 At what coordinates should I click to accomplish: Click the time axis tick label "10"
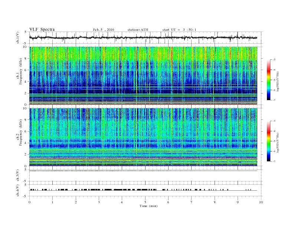(261, 202)
